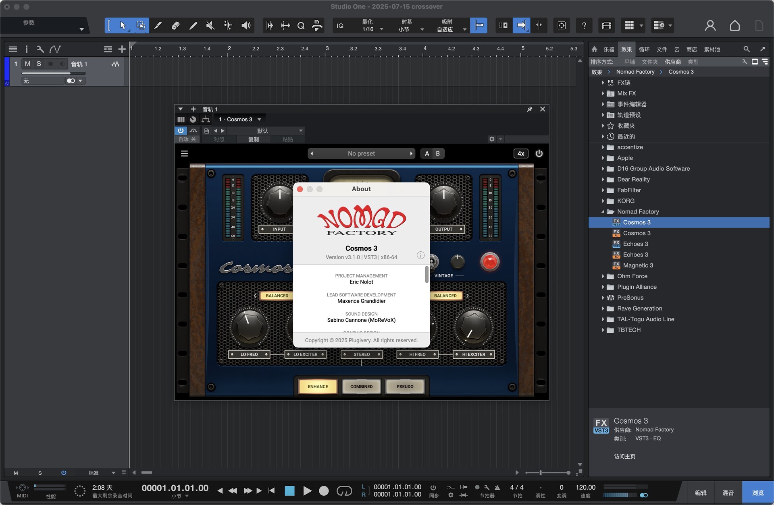This screenshot has height=505, width=774.
Task: Adjust the 音轨 1 volume fader
Action: (x=53, y=73)
